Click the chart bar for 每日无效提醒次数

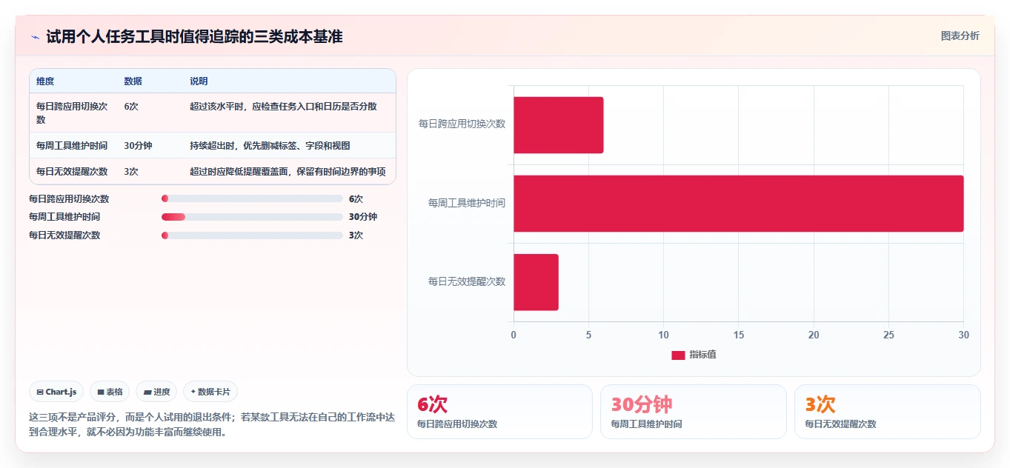(536, 282)
